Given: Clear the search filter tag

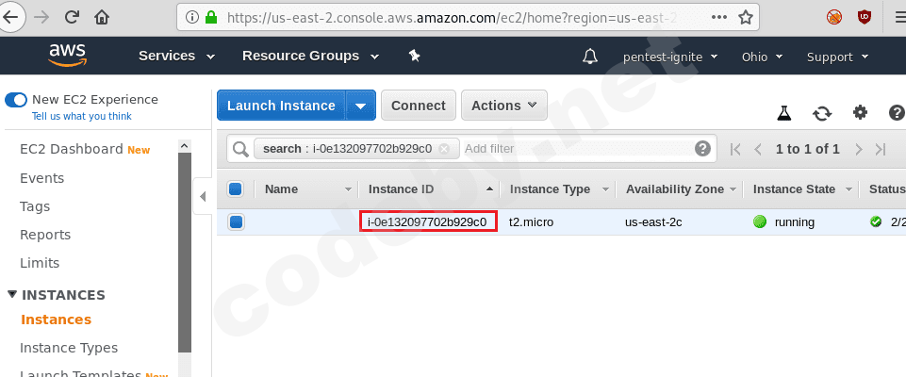Looking at the screenshot, I should point(444,149).
